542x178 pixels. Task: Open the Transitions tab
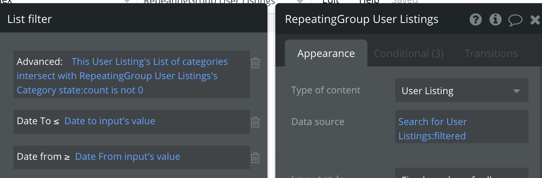[x=491, y=53]
